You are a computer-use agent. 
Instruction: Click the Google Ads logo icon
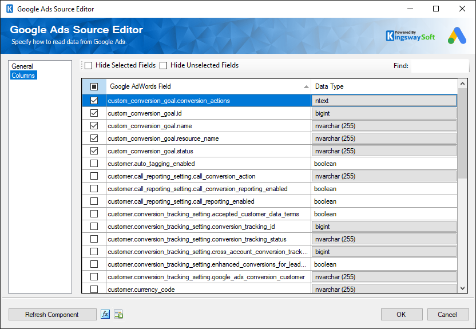point(457,36)
